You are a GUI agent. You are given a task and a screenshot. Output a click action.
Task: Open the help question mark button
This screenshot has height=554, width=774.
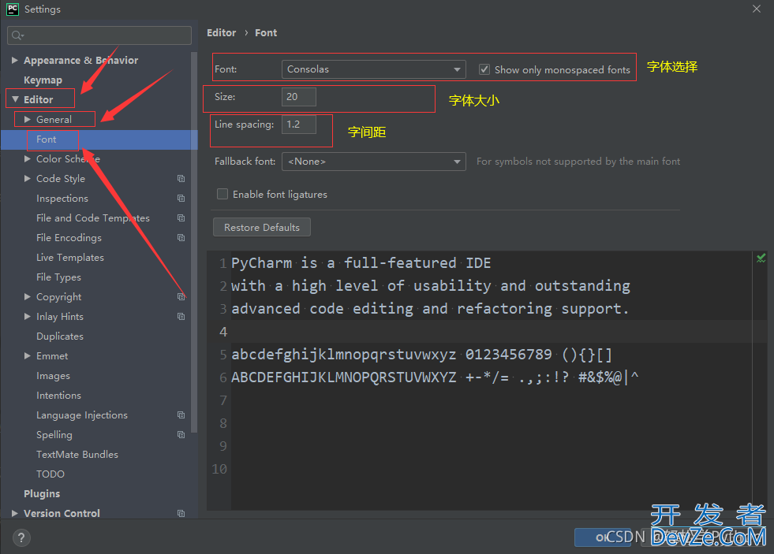(21, 537)
